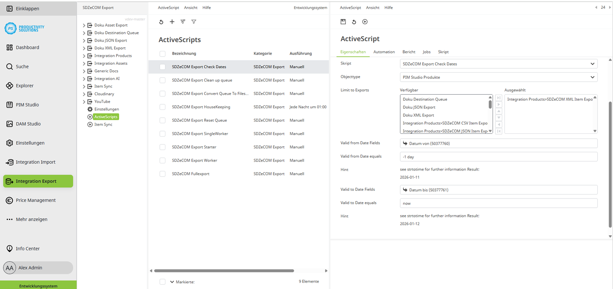Save changes with the diskette icon
The height and width of the screenshot is (289, 613).
point(343,22)
